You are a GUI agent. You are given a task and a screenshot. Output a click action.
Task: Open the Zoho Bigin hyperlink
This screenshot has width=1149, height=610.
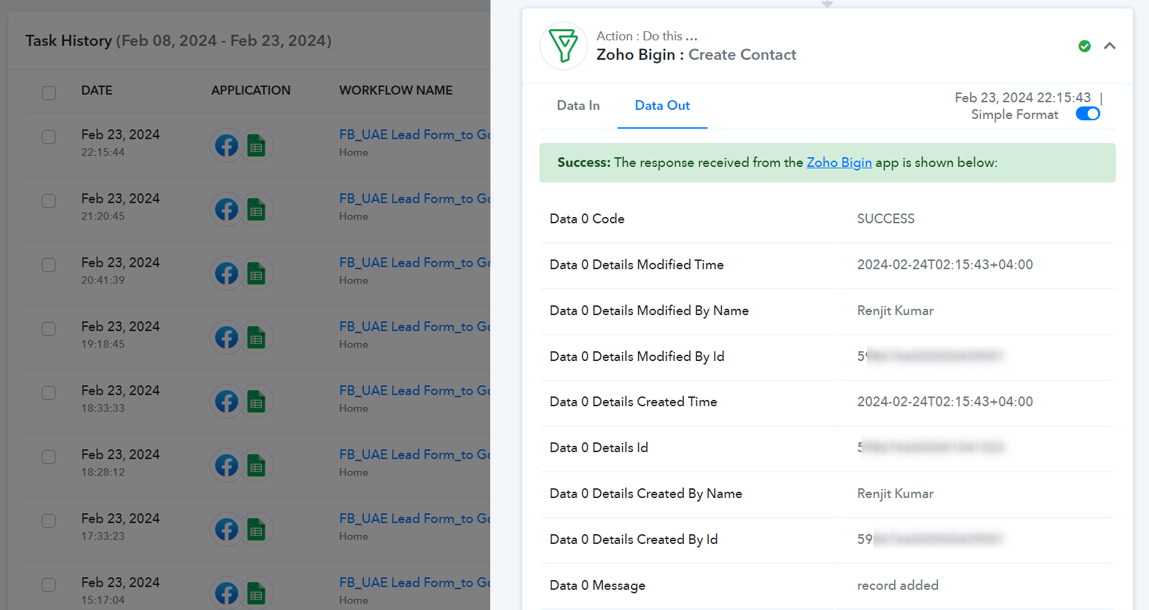coord(839,163)
